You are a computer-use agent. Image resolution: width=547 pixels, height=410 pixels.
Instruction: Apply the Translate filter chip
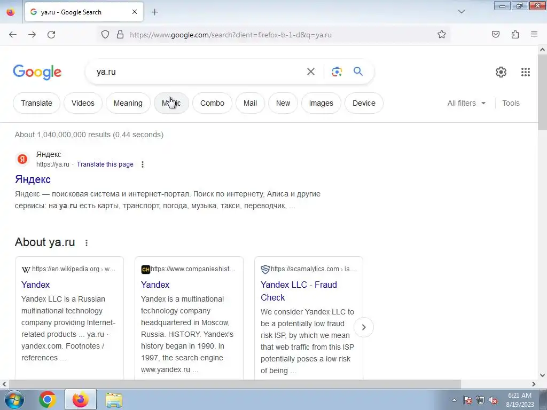click(37, 103)
